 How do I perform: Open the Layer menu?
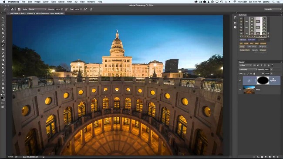46,2
